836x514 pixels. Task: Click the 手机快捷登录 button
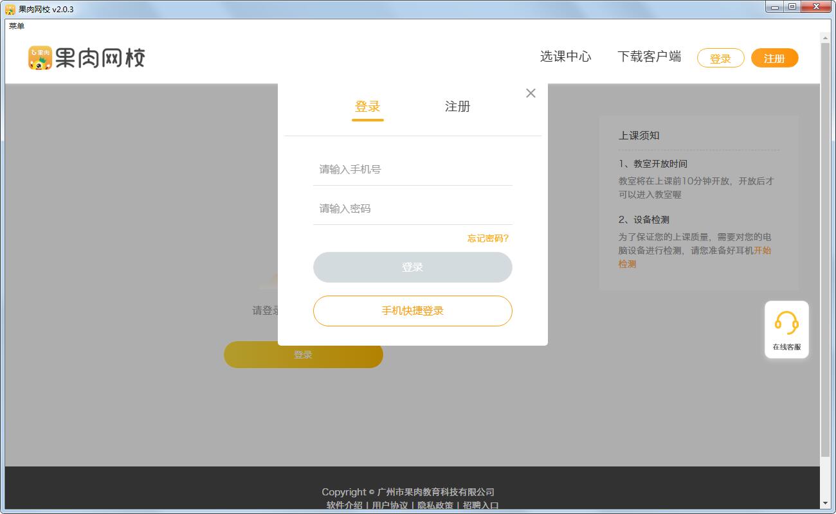click(412, 311)
